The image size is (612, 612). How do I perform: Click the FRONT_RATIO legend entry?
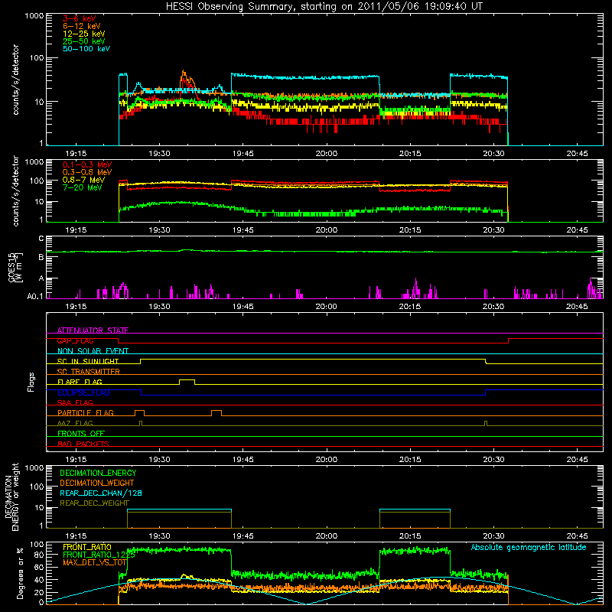[x=87, y=547]
